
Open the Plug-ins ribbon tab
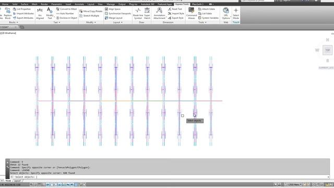click(133, 4)
